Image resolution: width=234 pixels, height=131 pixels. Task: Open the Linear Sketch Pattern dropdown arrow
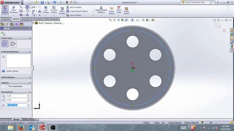tap(93, 11)
